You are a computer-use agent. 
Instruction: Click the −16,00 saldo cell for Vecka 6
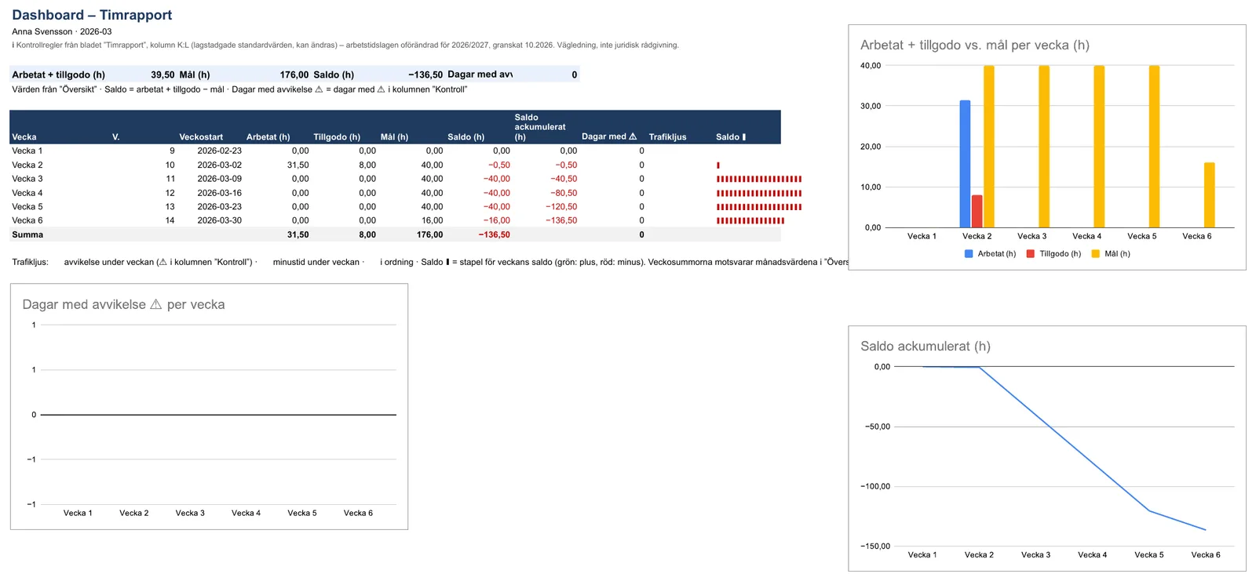[x=496, y=221]
